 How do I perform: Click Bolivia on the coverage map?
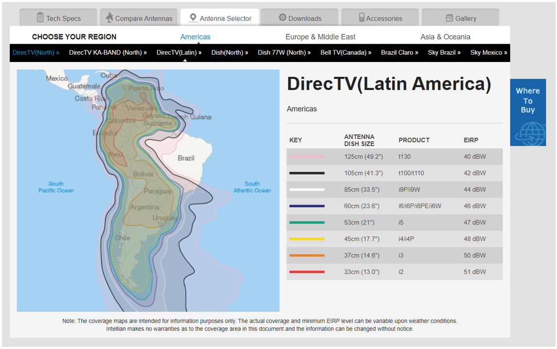point(143,174)
